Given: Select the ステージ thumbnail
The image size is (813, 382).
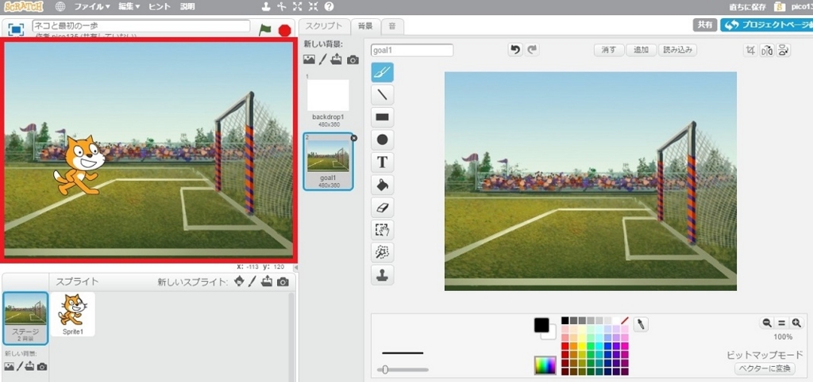Looking at the screenshot, I should click(x=25, y=318).
